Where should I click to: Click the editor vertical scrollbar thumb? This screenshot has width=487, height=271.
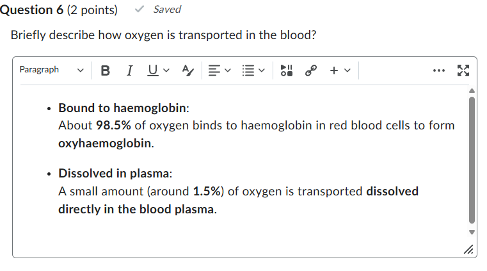472,160
